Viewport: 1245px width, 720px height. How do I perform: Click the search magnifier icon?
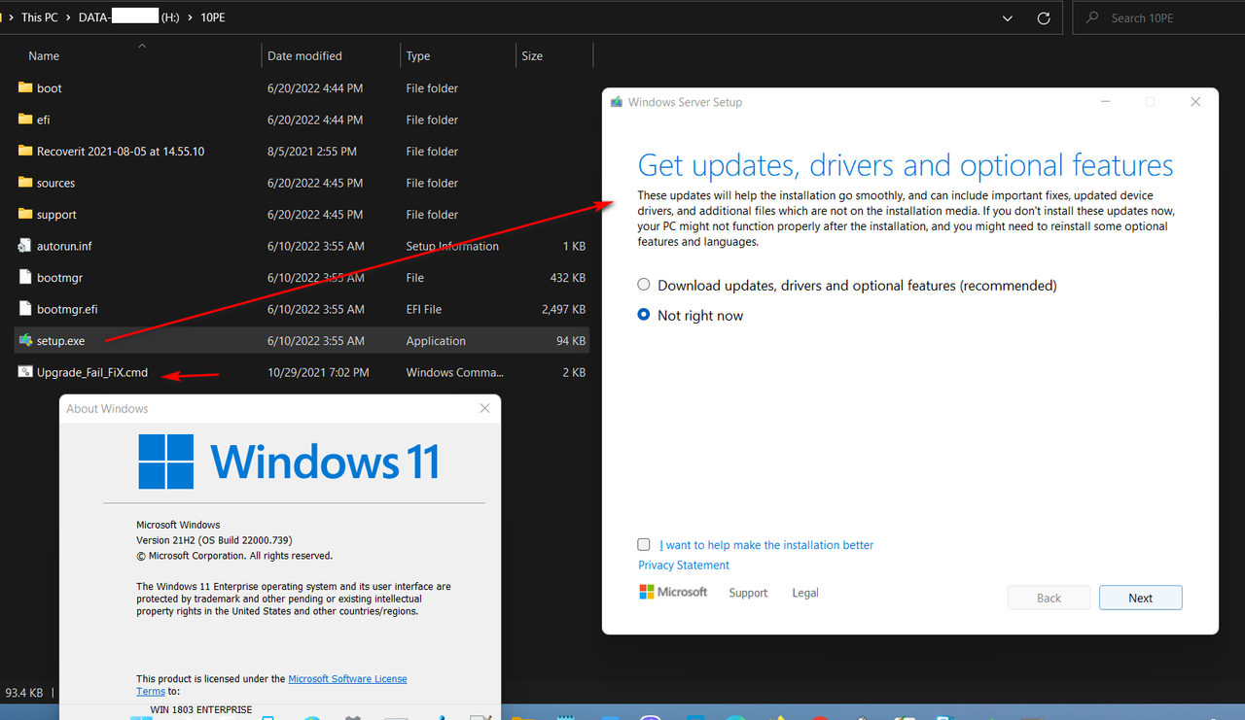coord(1093,17)
